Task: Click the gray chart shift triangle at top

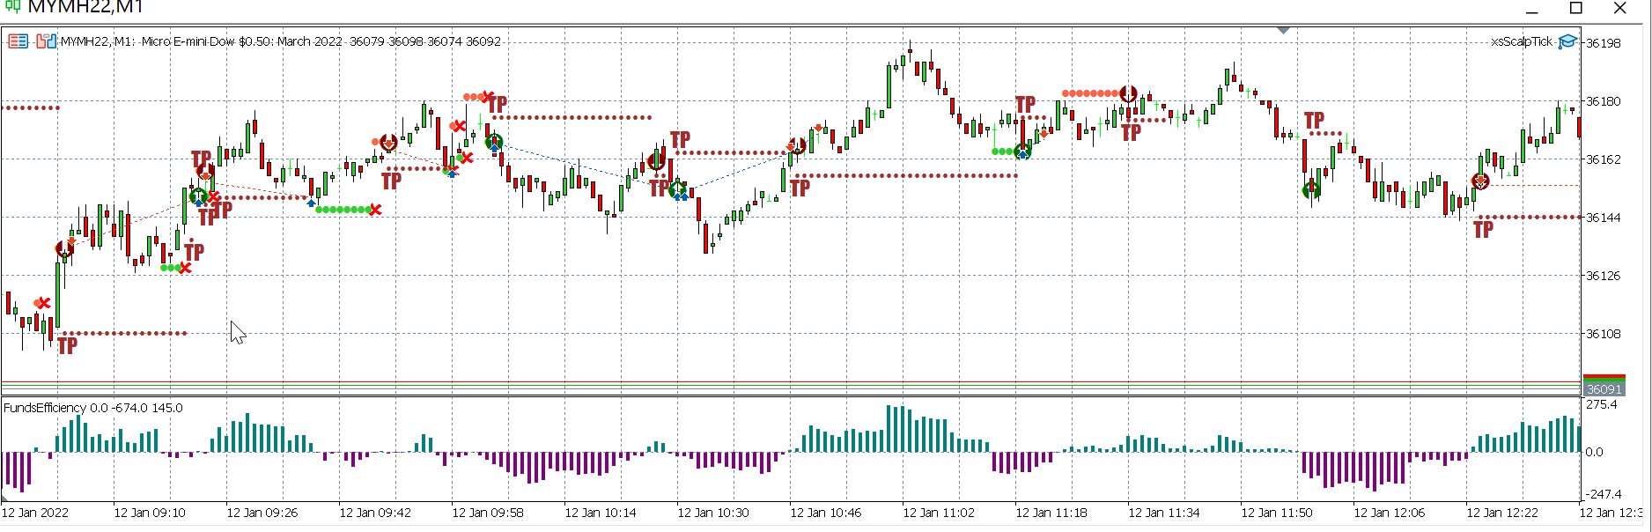Action: pos(1284,31)
